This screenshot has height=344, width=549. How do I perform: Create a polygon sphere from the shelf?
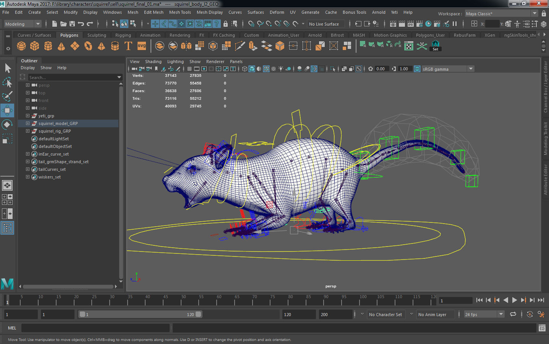(x=21, y=46)
